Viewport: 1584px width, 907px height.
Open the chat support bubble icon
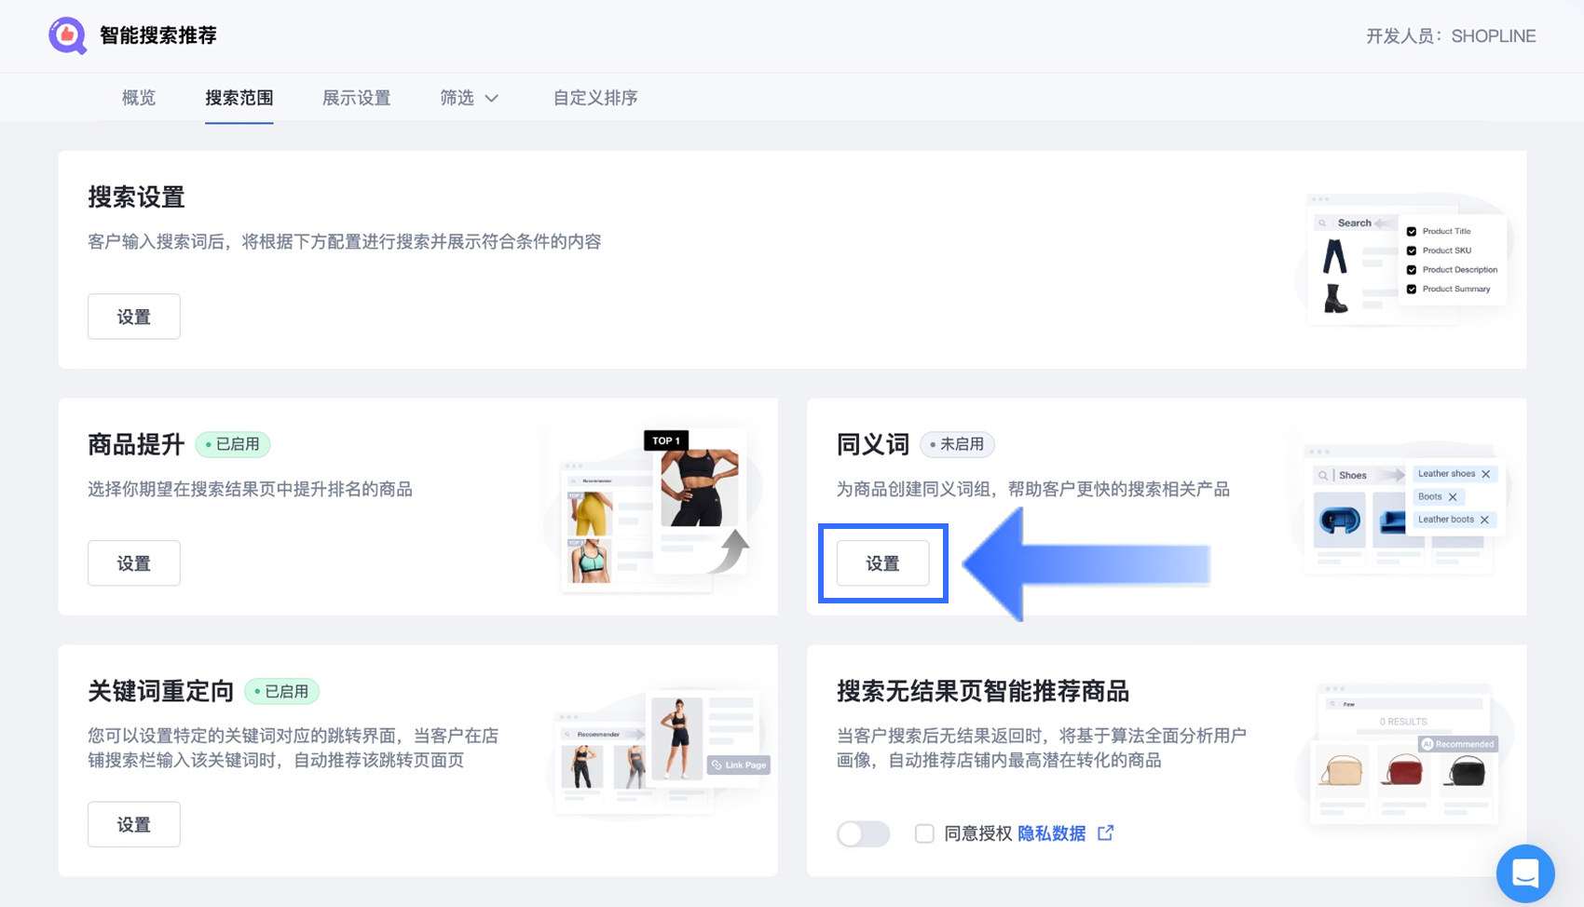pos(1525,873)
